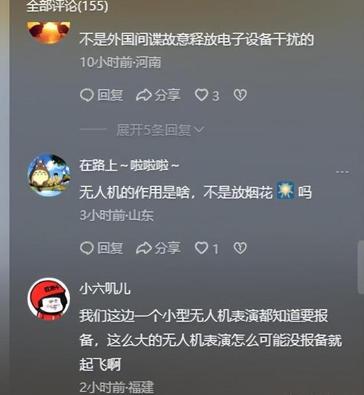Click 回复 text under Shandong comment
This screenshot has height=395, width=364.
coord(110,248)
